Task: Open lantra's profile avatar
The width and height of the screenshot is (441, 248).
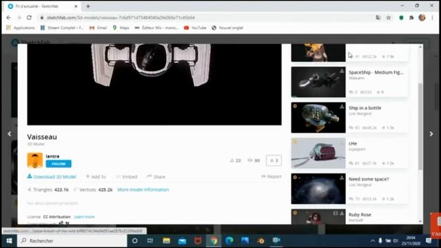Action: [35, 161]
